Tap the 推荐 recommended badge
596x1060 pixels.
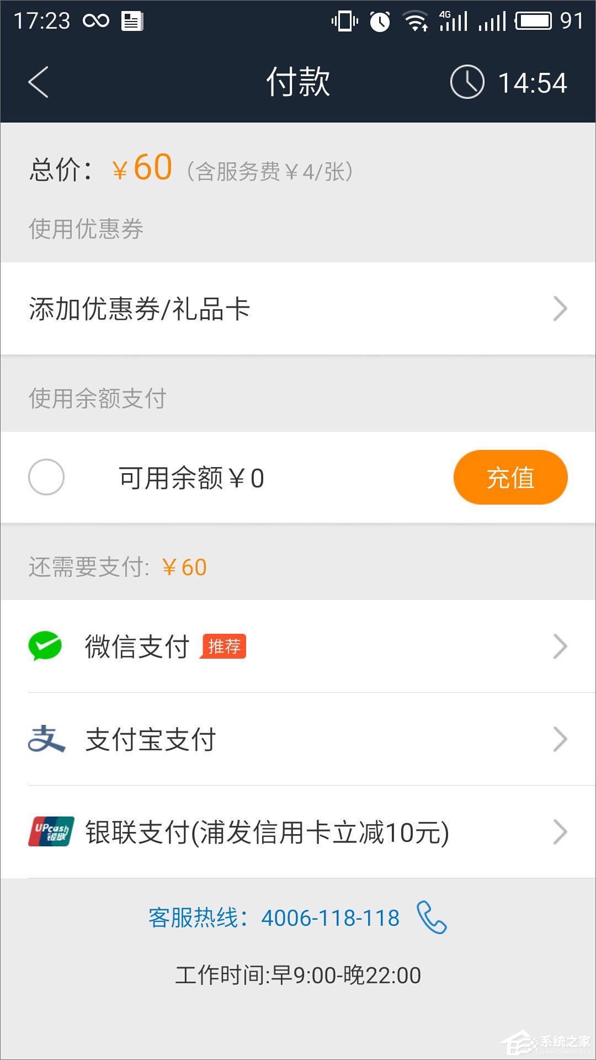click(224, 646)
